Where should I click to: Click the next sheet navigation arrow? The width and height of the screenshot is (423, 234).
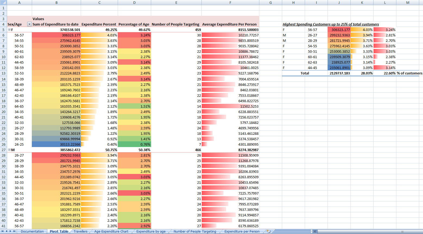[10, 231]
